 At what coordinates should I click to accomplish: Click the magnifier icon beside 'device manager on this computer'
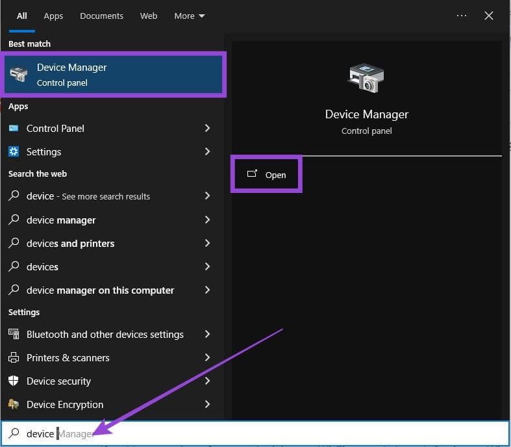point(14,290)
